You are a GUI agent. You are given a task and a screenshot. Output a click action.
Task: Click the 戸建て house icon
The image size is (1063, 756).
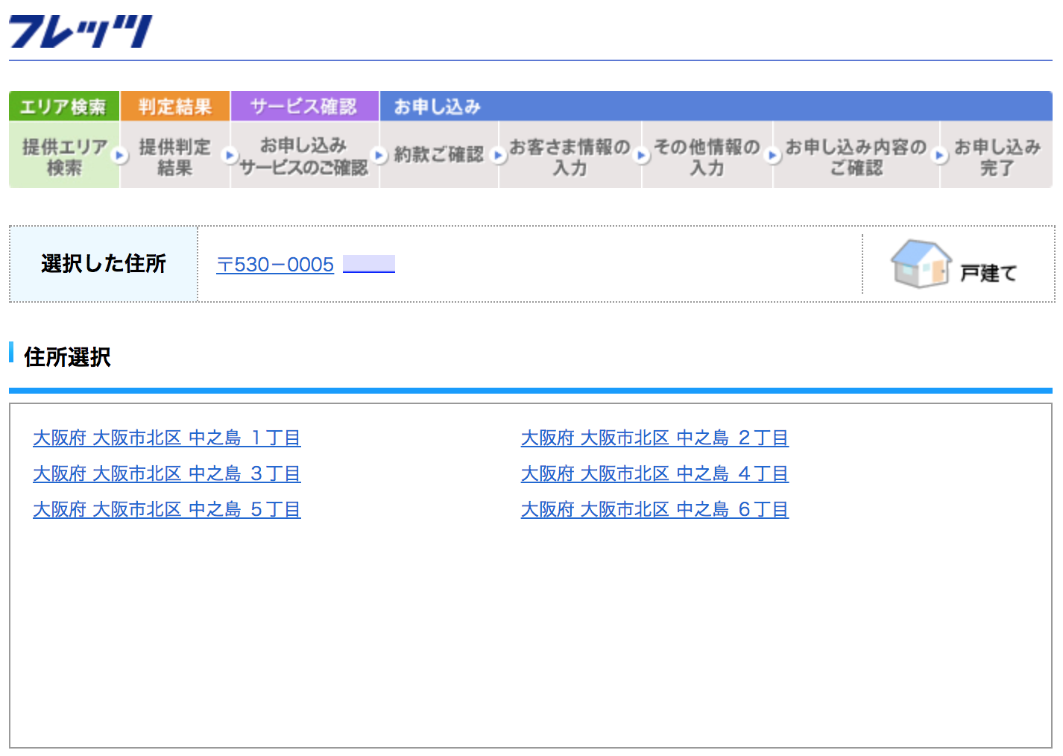pos(921,264)
